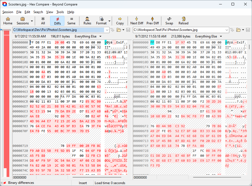Image resolution: width=252 pixels, height=186 pixels.
Task: Expand the left file path dropdown
Action: 107,30
